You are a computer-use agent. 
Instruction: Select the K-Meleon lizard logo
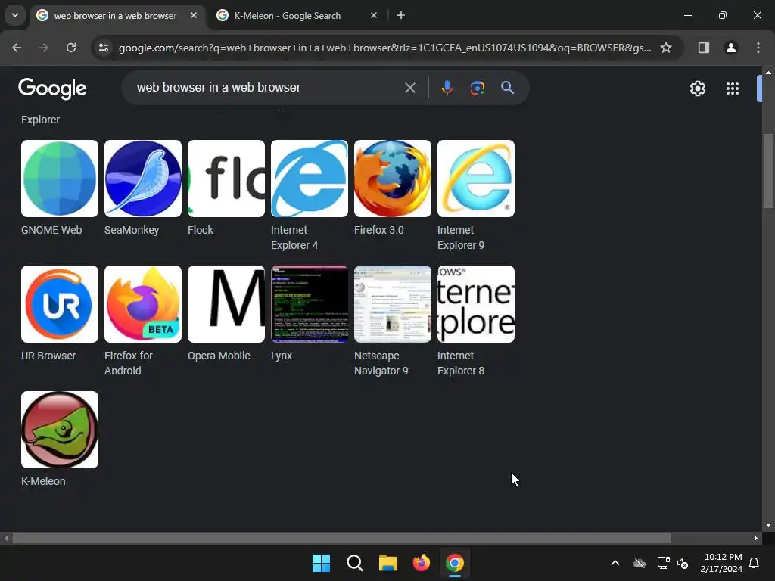[60, 430]
